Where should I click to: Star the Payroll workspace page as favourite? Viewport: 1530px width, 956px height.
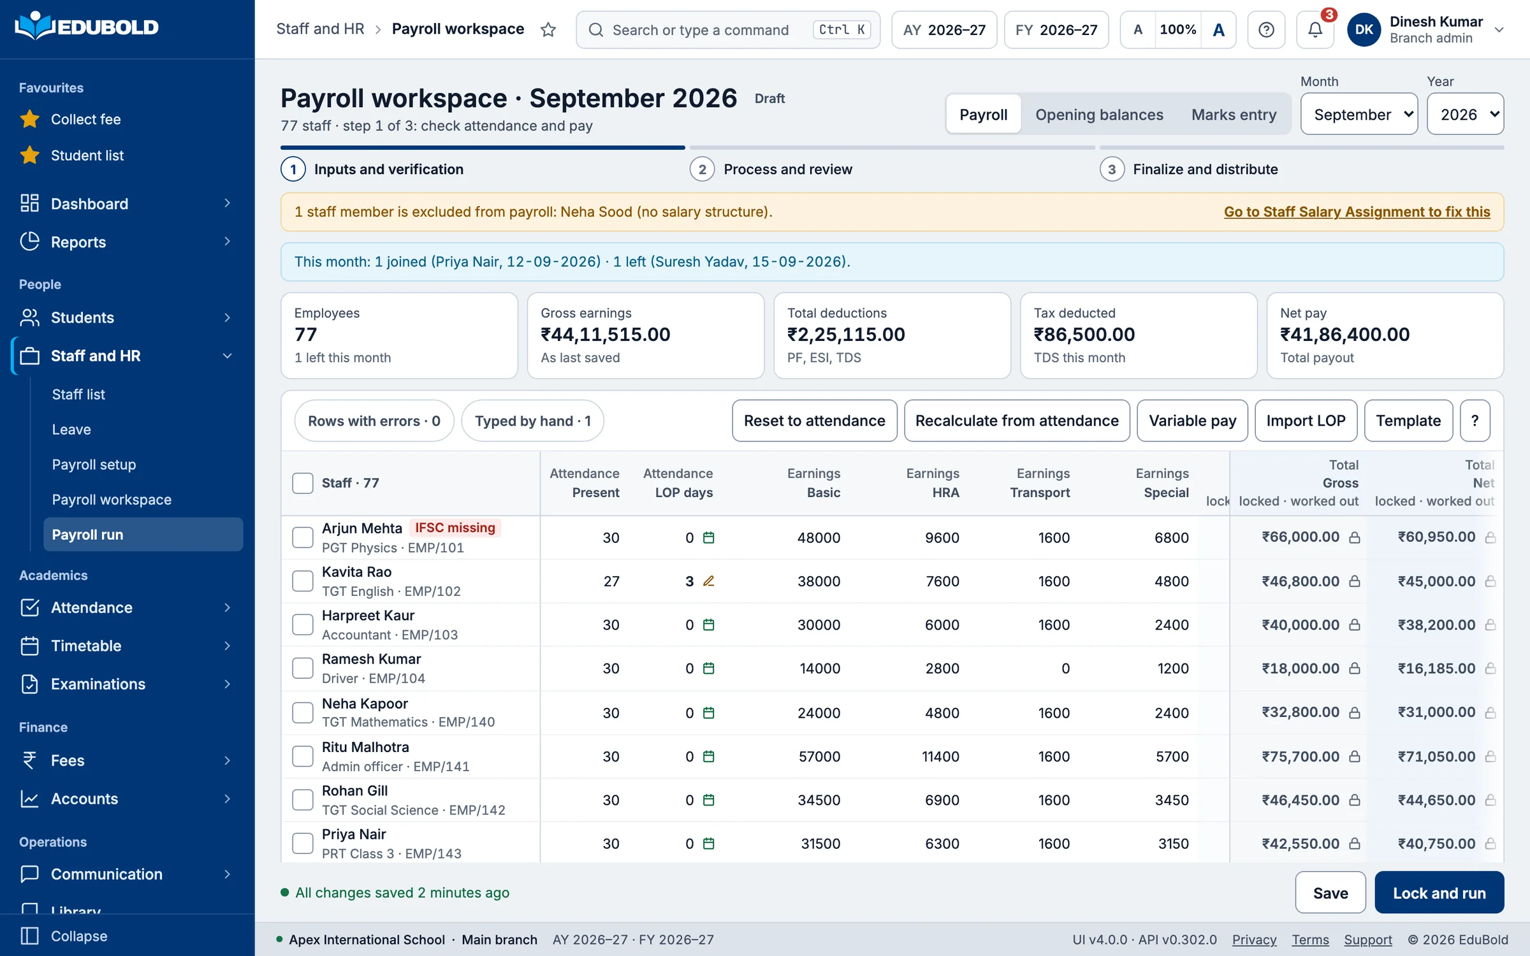pos(548,30)
